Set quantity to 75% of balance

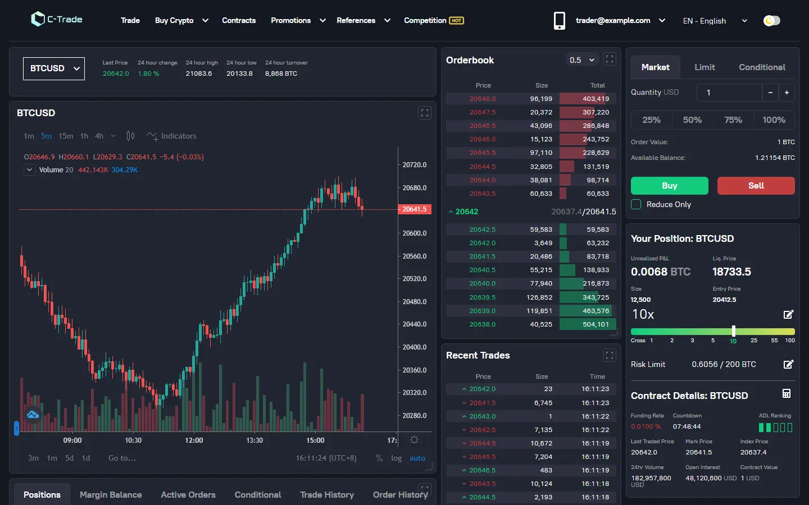click(733, 120)
